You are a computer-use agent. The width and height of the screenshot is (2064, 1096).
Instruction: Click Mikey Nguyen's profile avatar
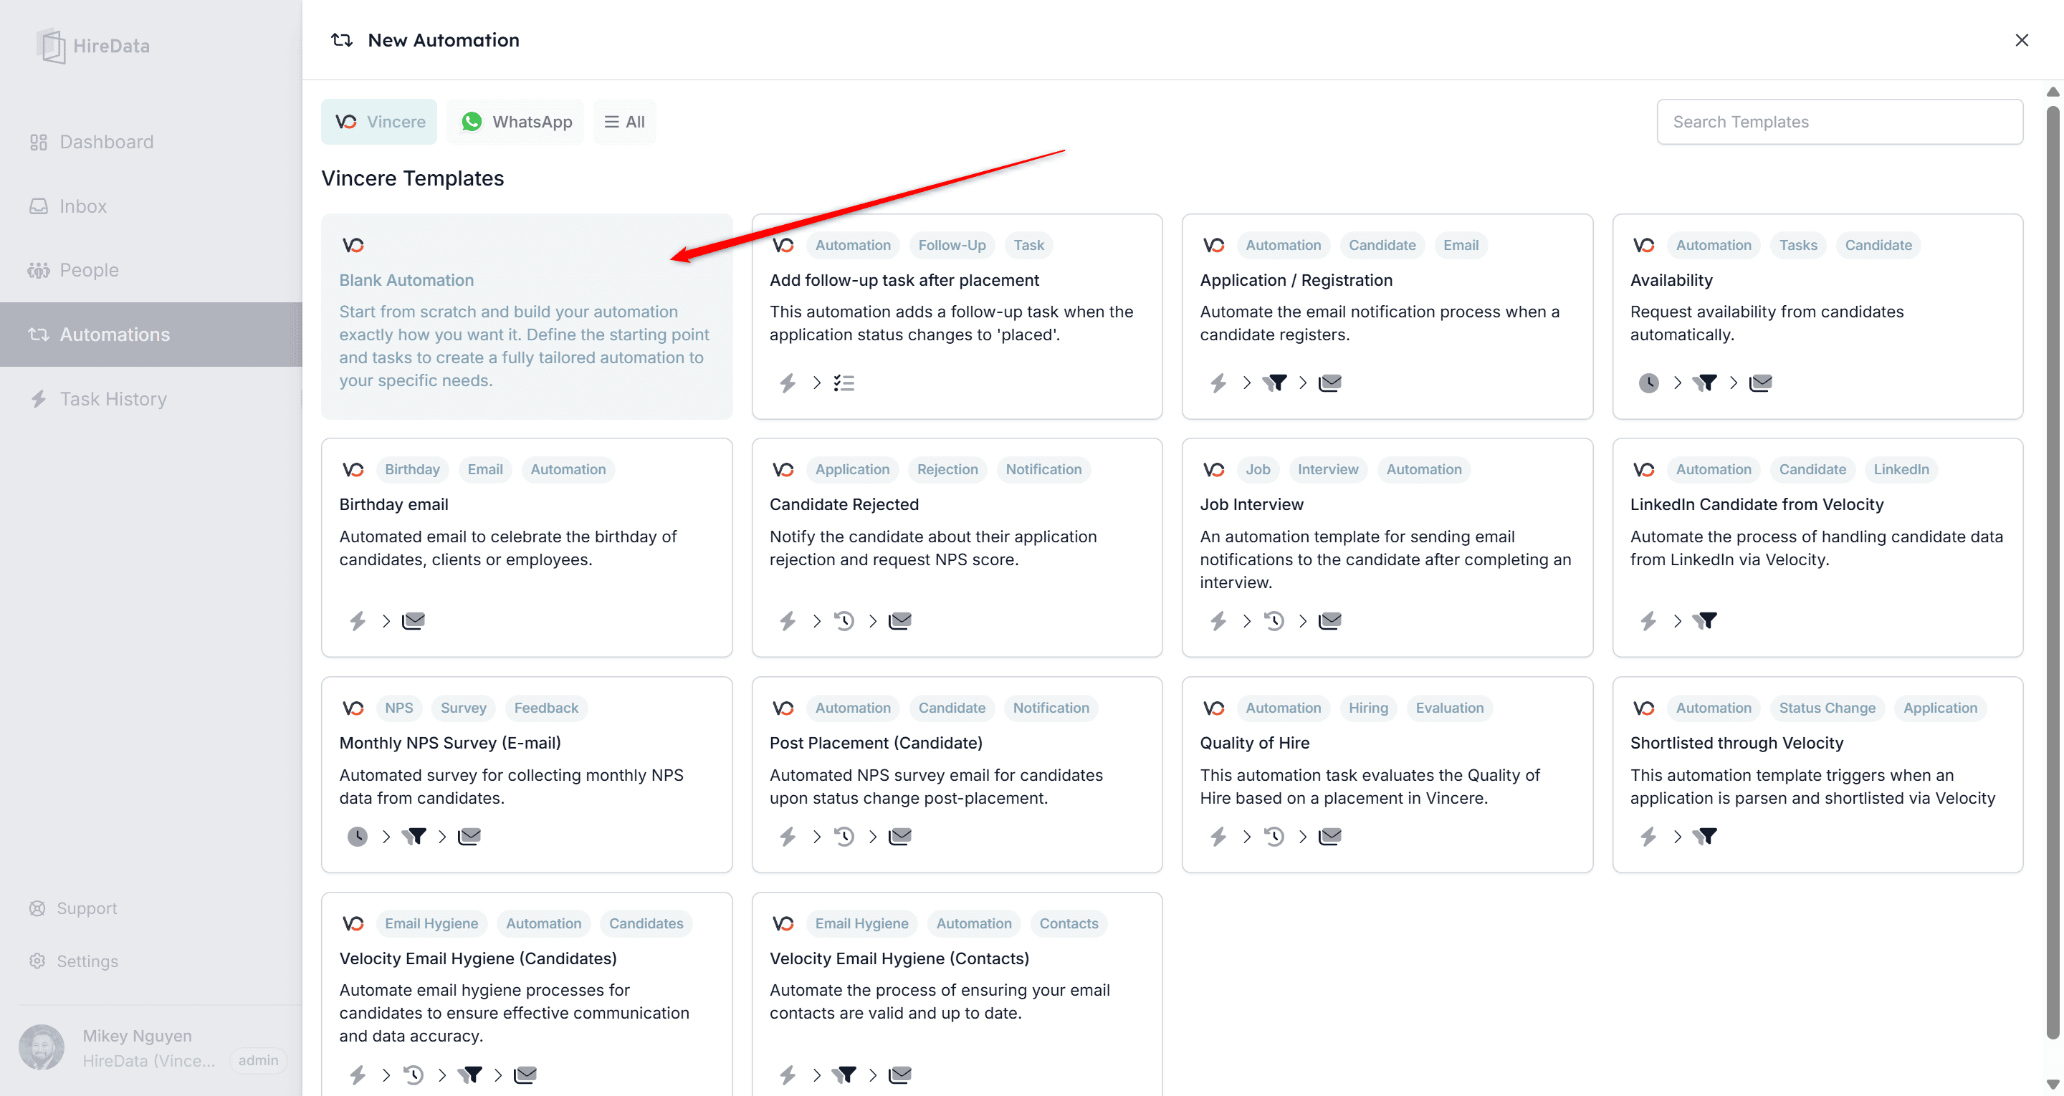tap(41, 1047)
